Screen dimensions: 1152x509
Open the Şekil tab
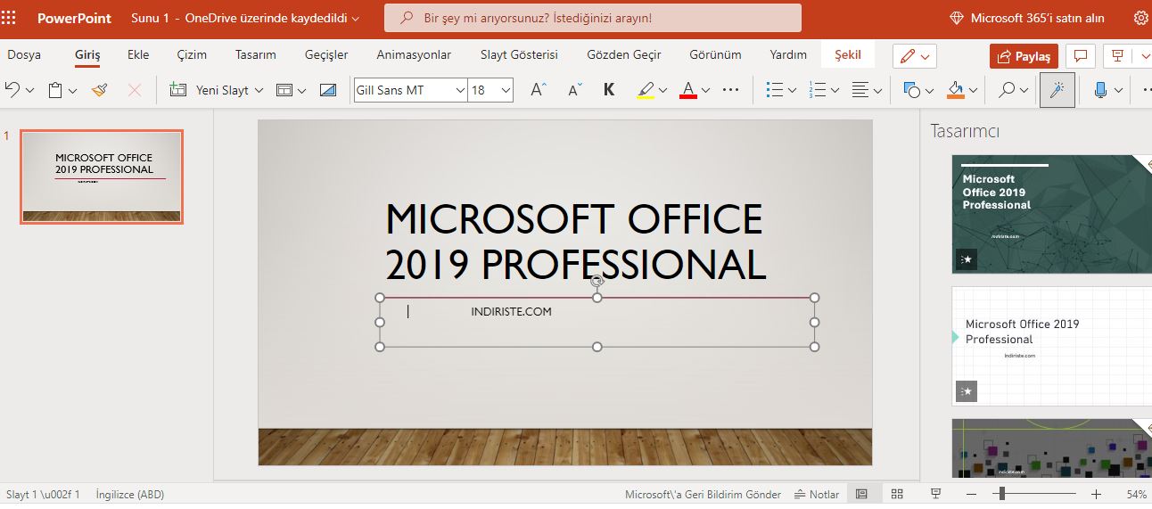click(x=848, y=54)
